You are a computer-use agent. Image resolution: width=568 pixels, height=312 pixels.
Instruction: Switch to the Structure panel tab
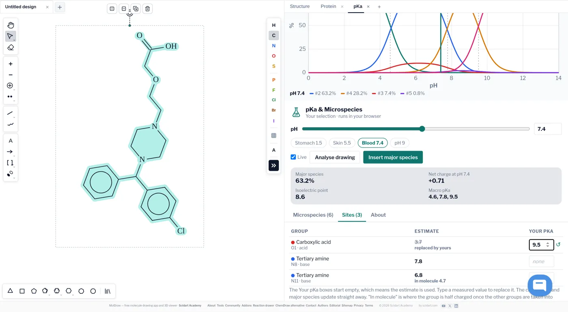pyautogui.click(x=300, y=6)
